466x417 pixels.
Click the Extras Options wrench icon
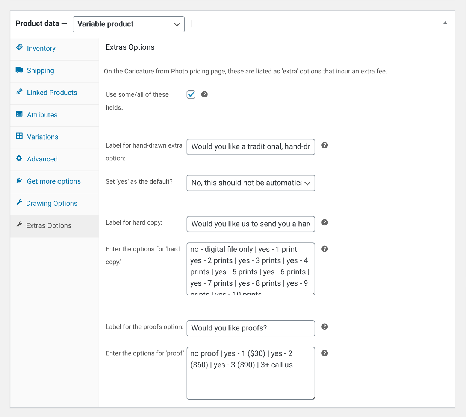[19, 225]
